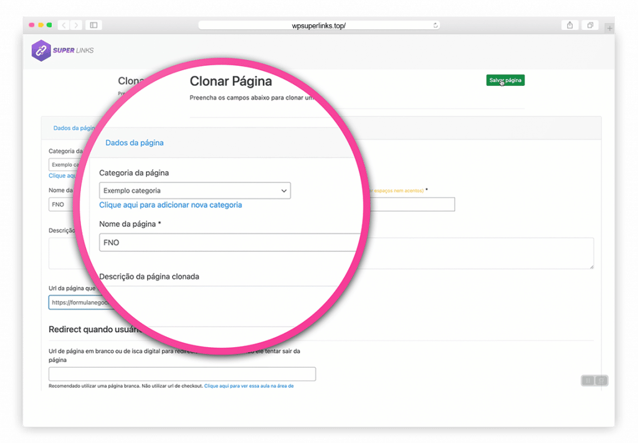Click the Super Links logo icon

pos(41,50)
